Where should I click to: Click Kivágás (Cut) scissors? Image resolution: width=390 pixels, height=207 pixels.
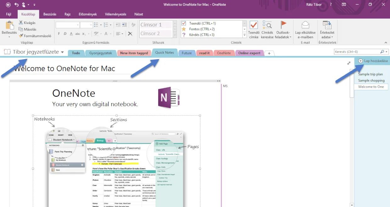click(27, 23)
